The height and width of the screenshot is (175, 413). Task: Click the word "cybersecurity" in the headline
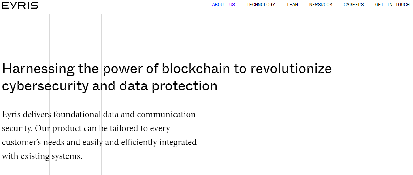click(45, 86)
